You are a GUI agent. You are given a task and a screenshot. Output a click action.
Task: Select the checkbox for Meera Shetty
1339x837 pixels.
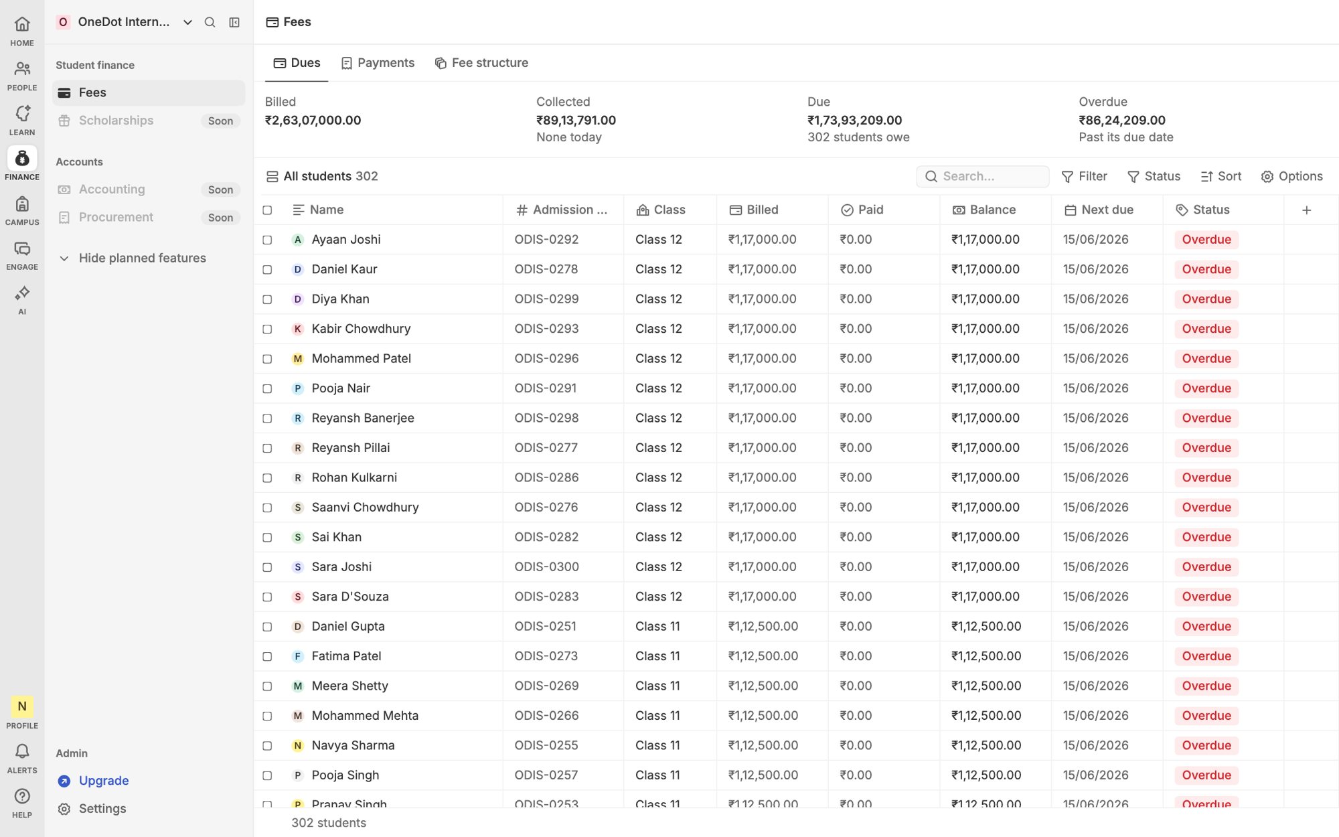(267, 686)
